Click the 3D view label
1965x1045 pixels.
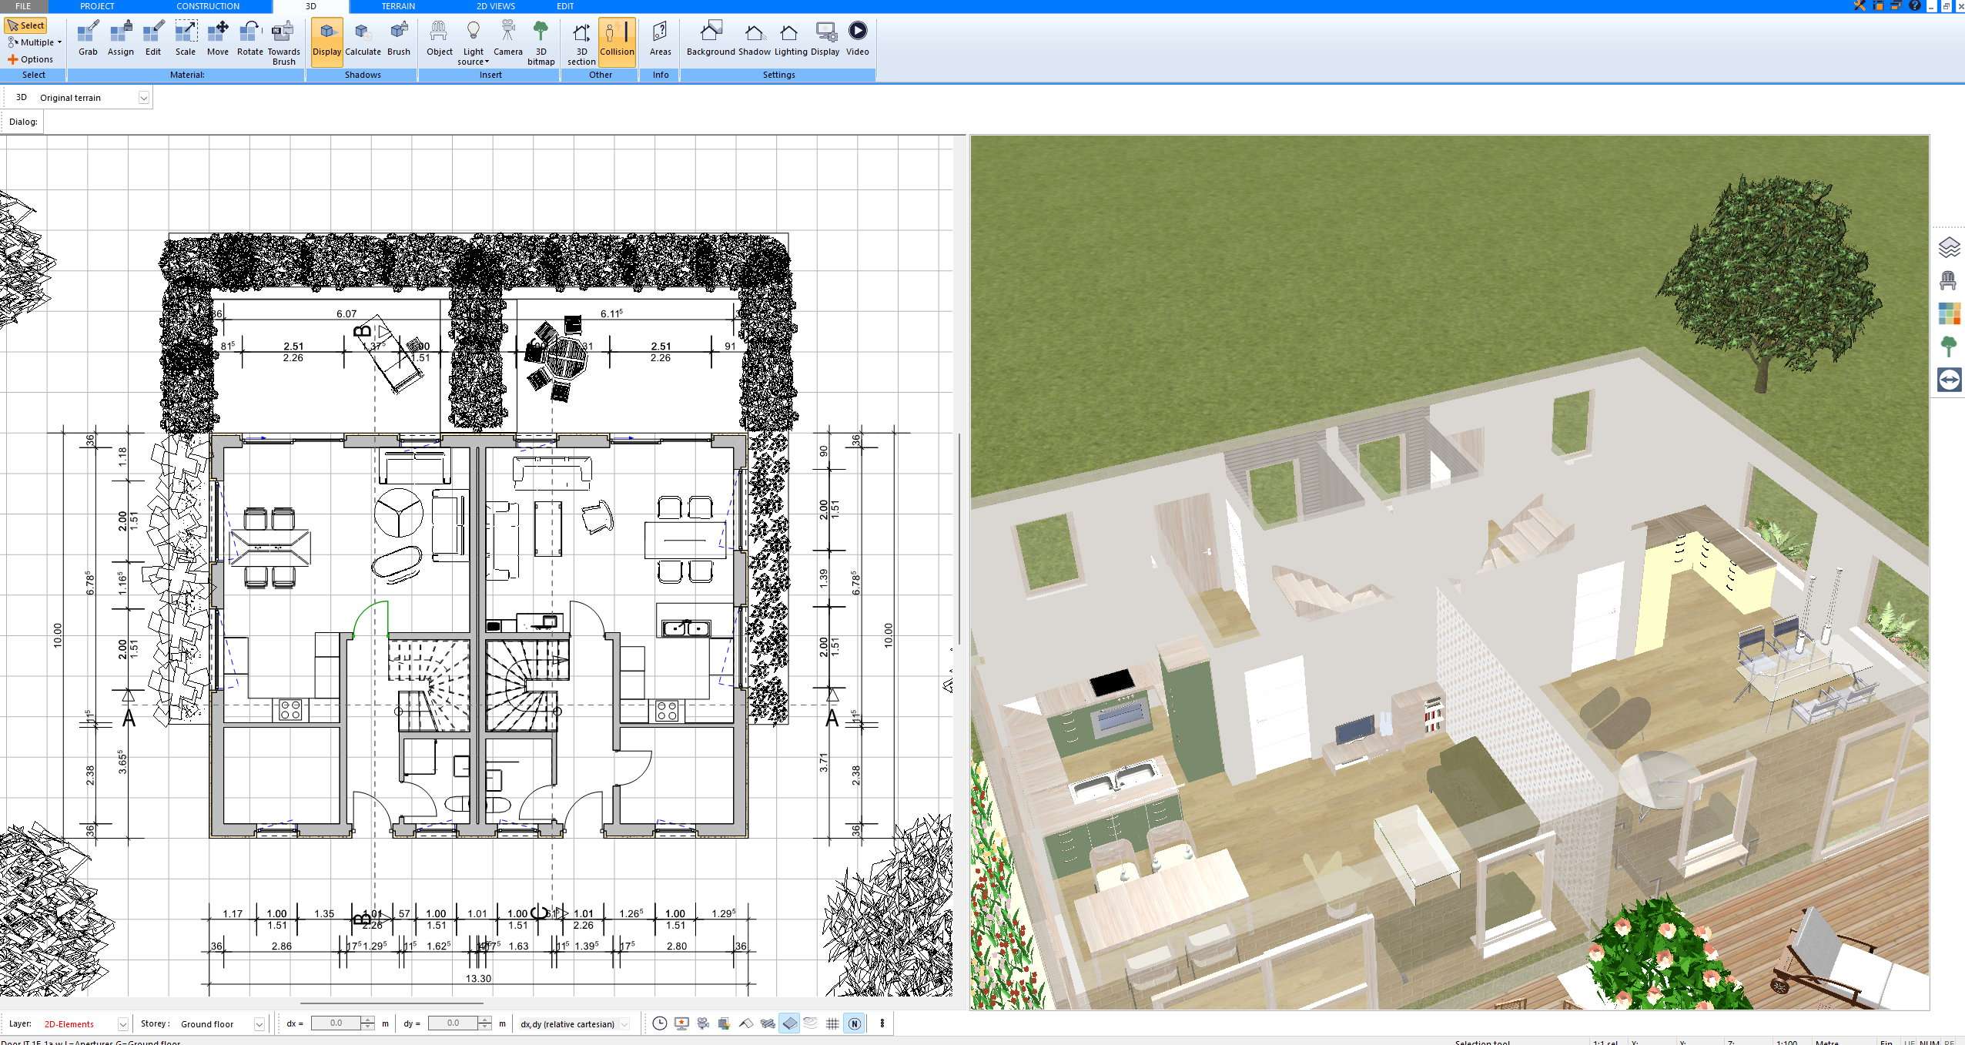pyautogui.click(x=22, y=98)
